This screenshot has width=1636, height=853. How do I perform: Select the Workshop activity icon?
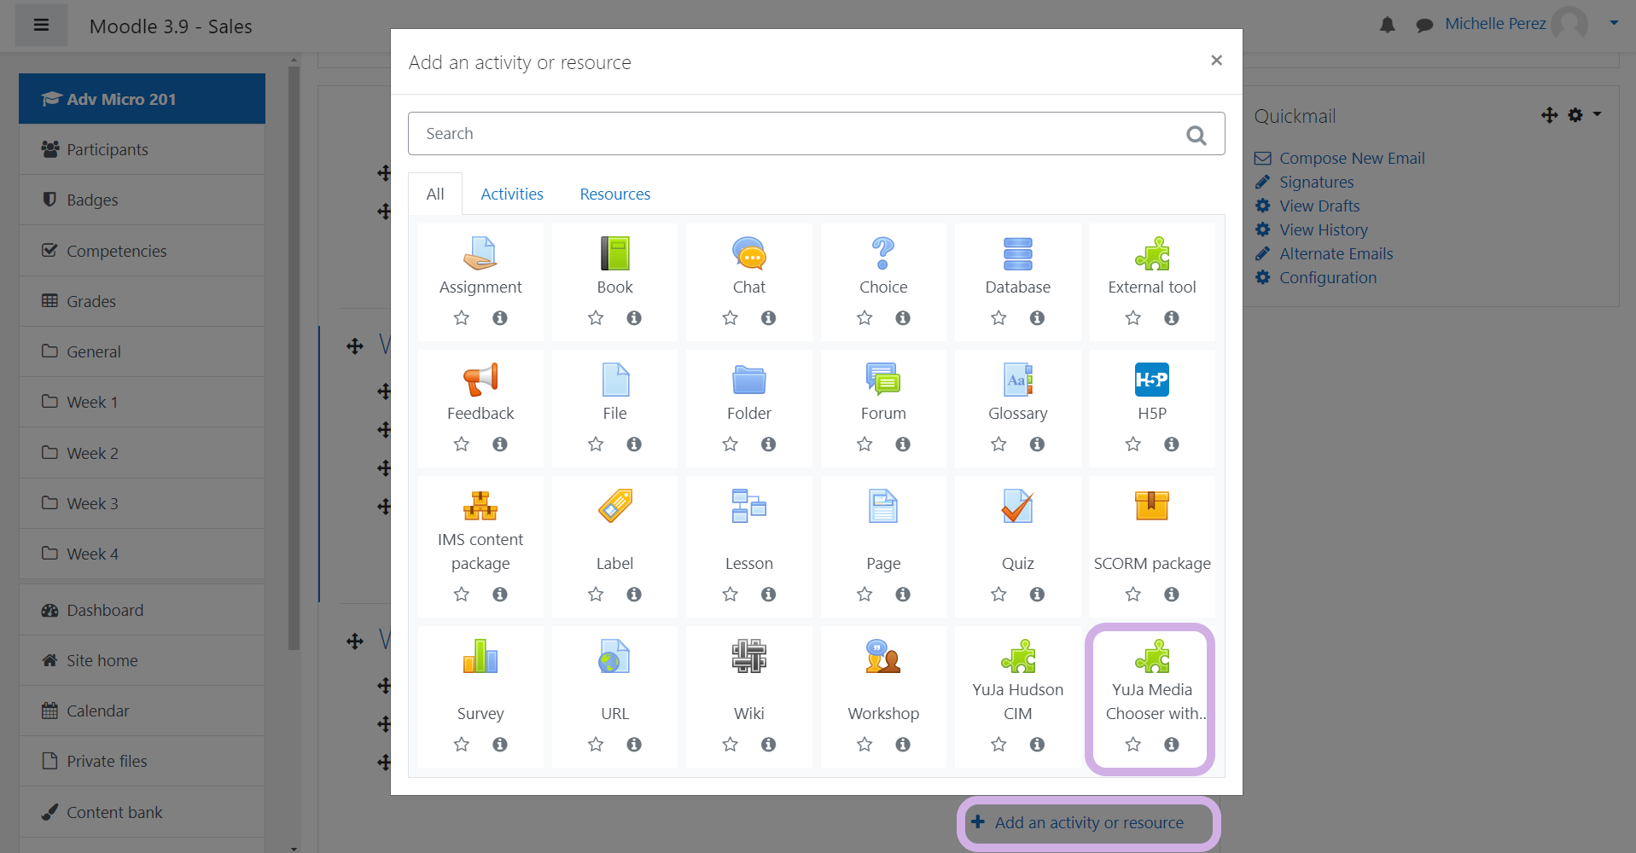click(882, 657)
